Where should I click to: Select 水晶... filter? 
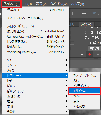pos(84,96)
